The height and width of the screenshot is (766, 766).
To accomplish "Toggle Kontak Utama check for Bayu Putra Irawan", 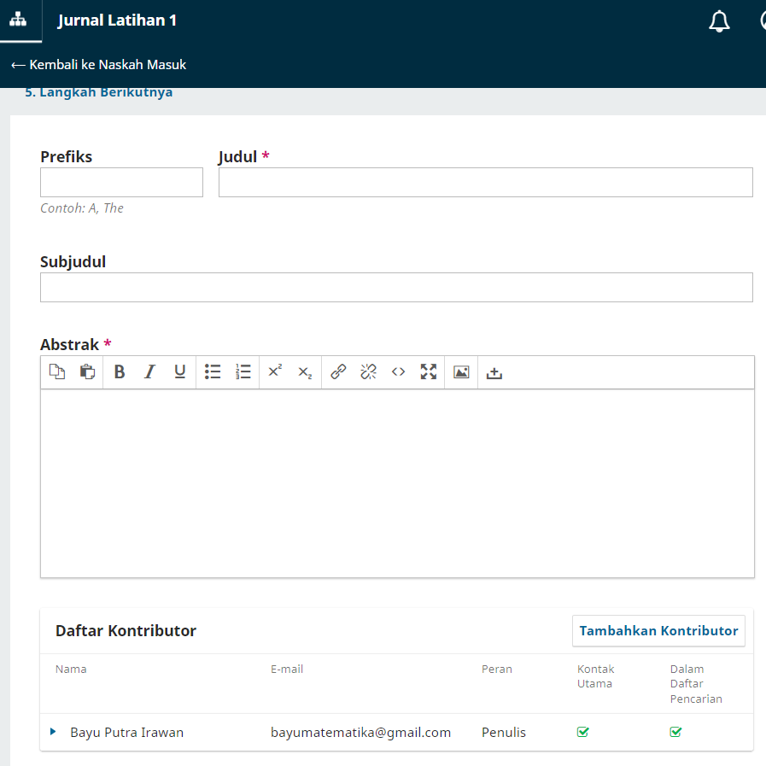I will click(x=582, y=732).
